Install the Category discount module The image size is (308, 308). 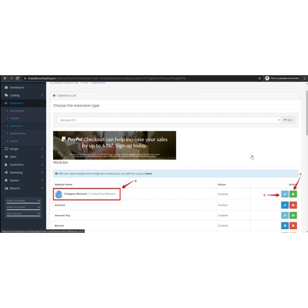(293, 194)
